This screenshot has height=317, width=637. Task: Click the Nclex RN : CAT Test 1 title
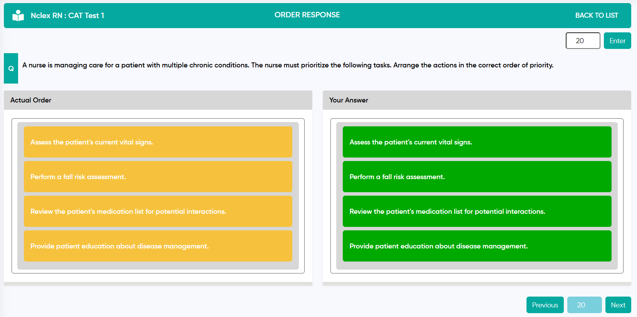(67, 15)
